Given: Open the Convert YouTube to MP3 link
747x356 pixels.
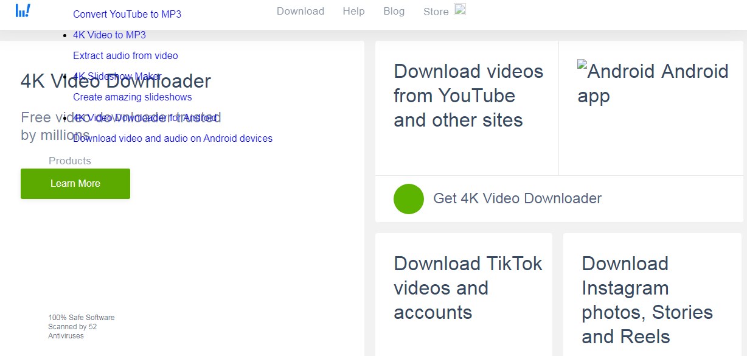Looking at the screenshot, I should 127,14.
